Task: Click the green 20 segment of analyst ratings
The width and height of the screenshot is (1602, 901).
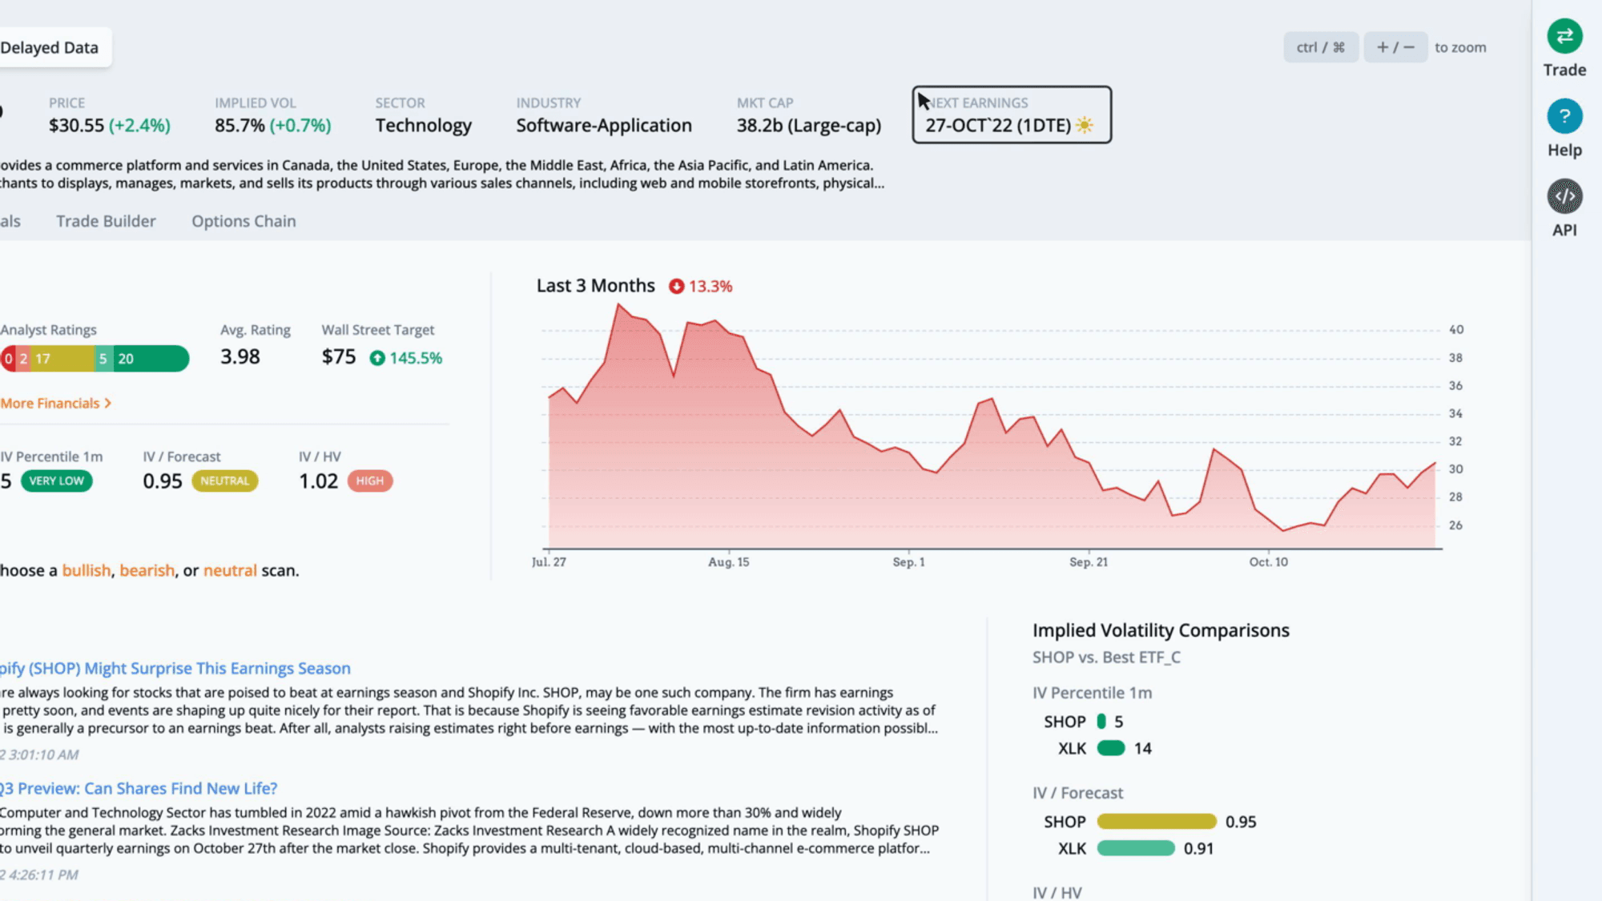Action: [151, 358]
